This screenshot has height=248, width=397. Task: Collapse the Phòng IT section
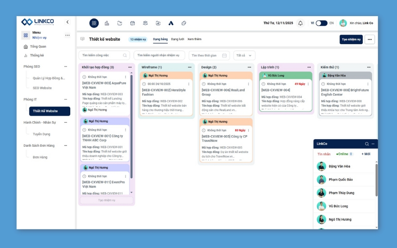click(x=65, y=100)
